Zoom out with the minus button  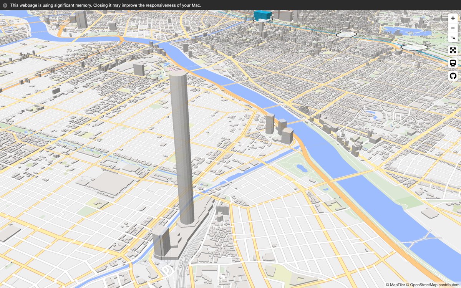click(453, 28)
